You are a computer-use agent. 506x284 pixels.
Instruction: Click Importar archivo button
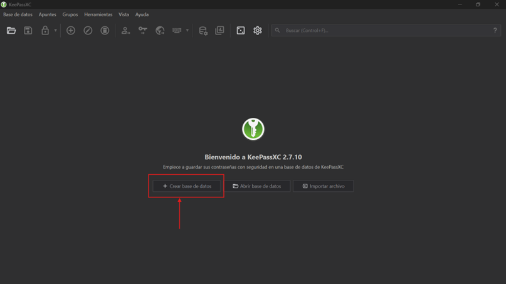pyautogui.click(x=324, y=186)
